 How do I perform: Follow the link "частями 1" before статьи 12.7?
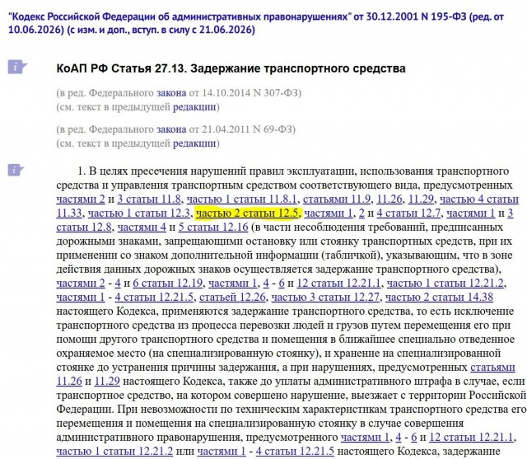pos(328,213)
